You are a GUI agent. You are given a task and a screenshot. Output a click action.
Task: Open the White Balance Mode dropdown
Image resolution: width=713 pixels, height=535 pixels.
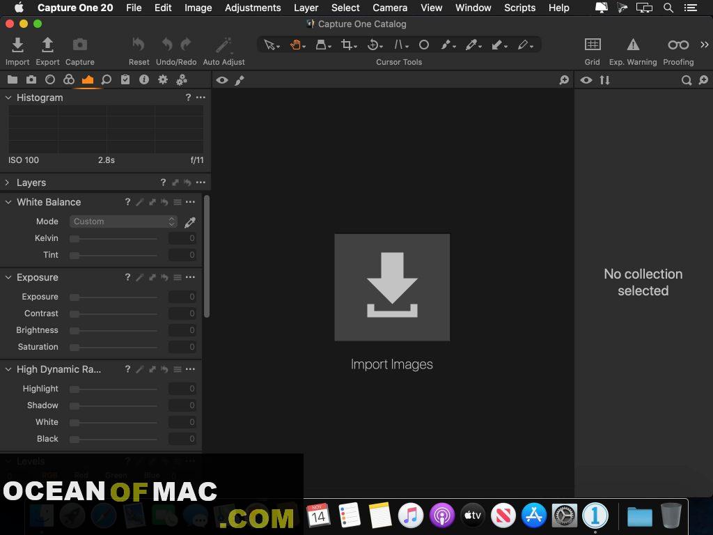(x=123, y=222)
